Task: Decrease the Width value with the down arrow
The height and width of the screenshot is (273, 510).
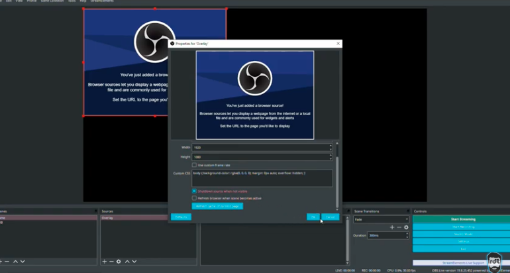Action: point(331,149)
